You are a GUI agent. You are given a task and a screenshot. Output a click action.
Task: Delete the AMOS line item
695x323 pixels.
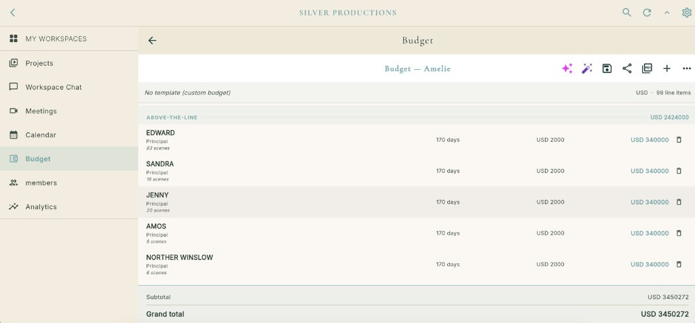click(679, 233)
